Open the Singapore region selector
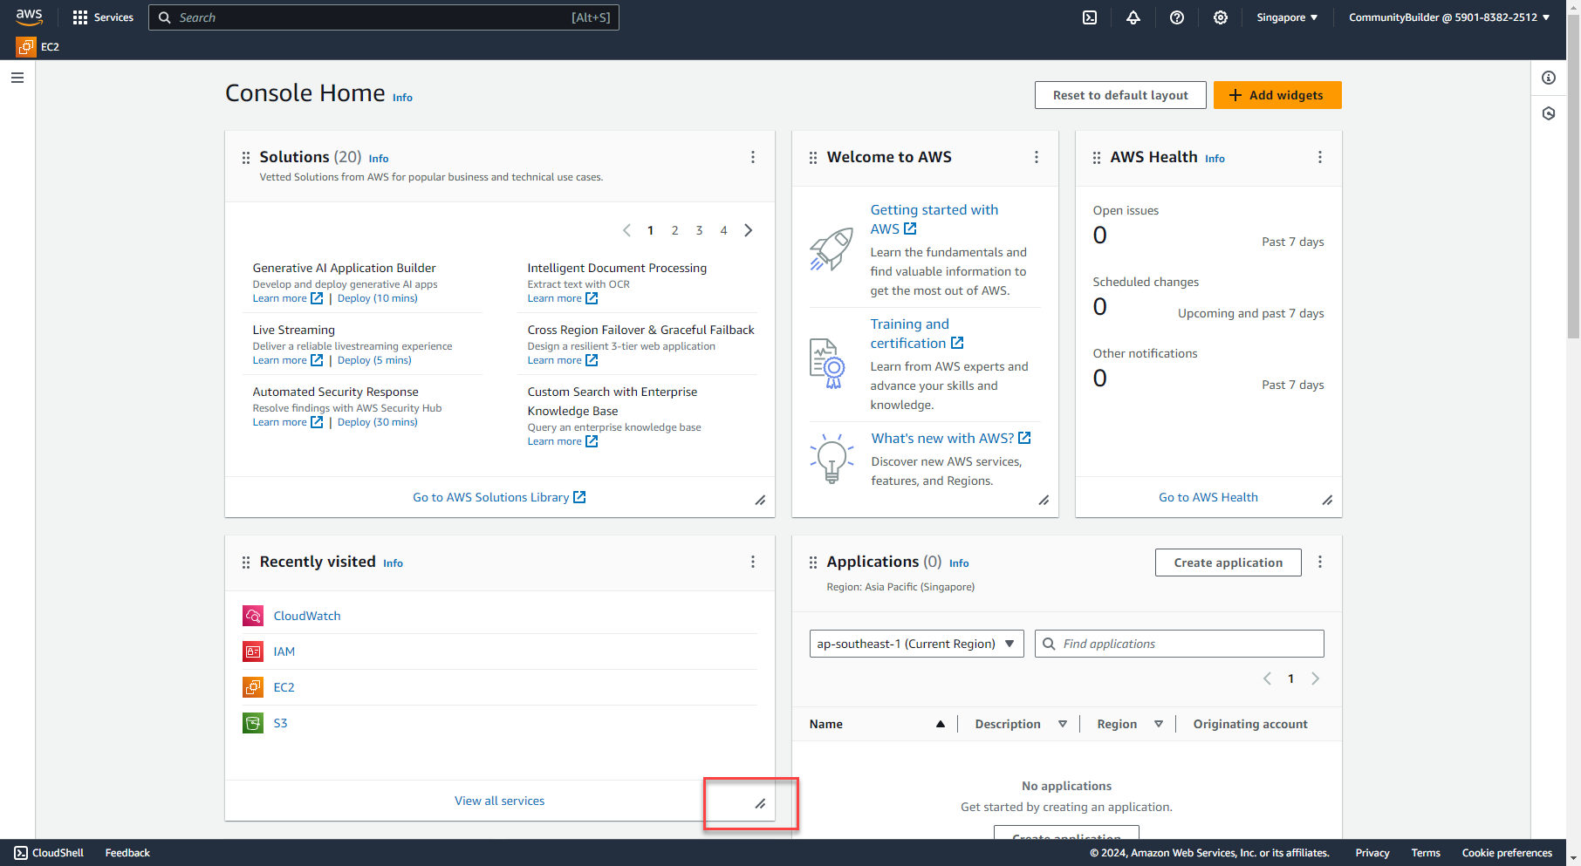 point(1286,17)
